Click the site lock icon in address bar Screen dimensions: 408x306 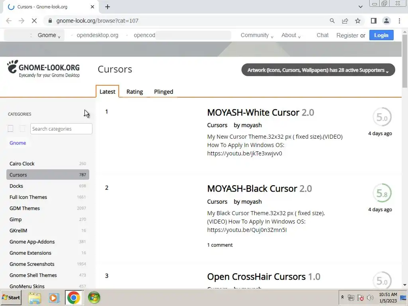(50, 21)
